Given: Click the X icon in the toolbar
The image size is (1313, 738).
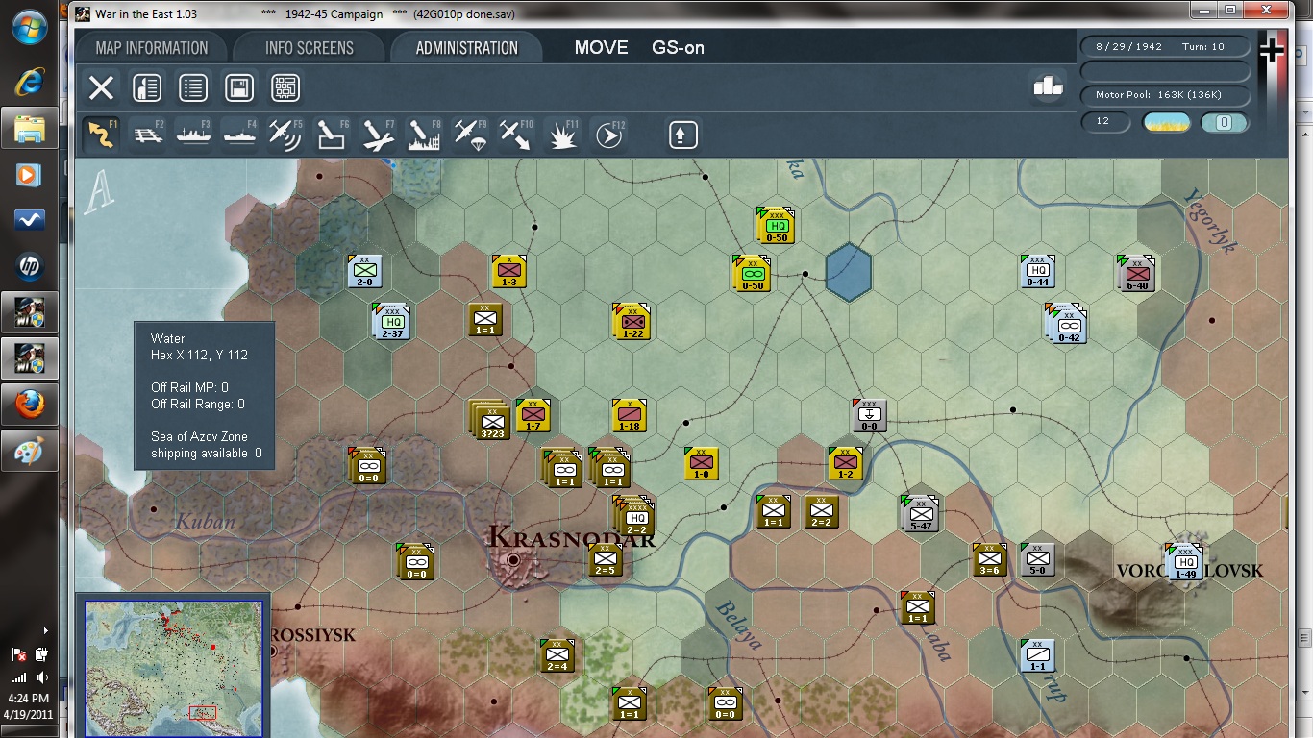Looking at the screenshot, I should coord(101,88).
